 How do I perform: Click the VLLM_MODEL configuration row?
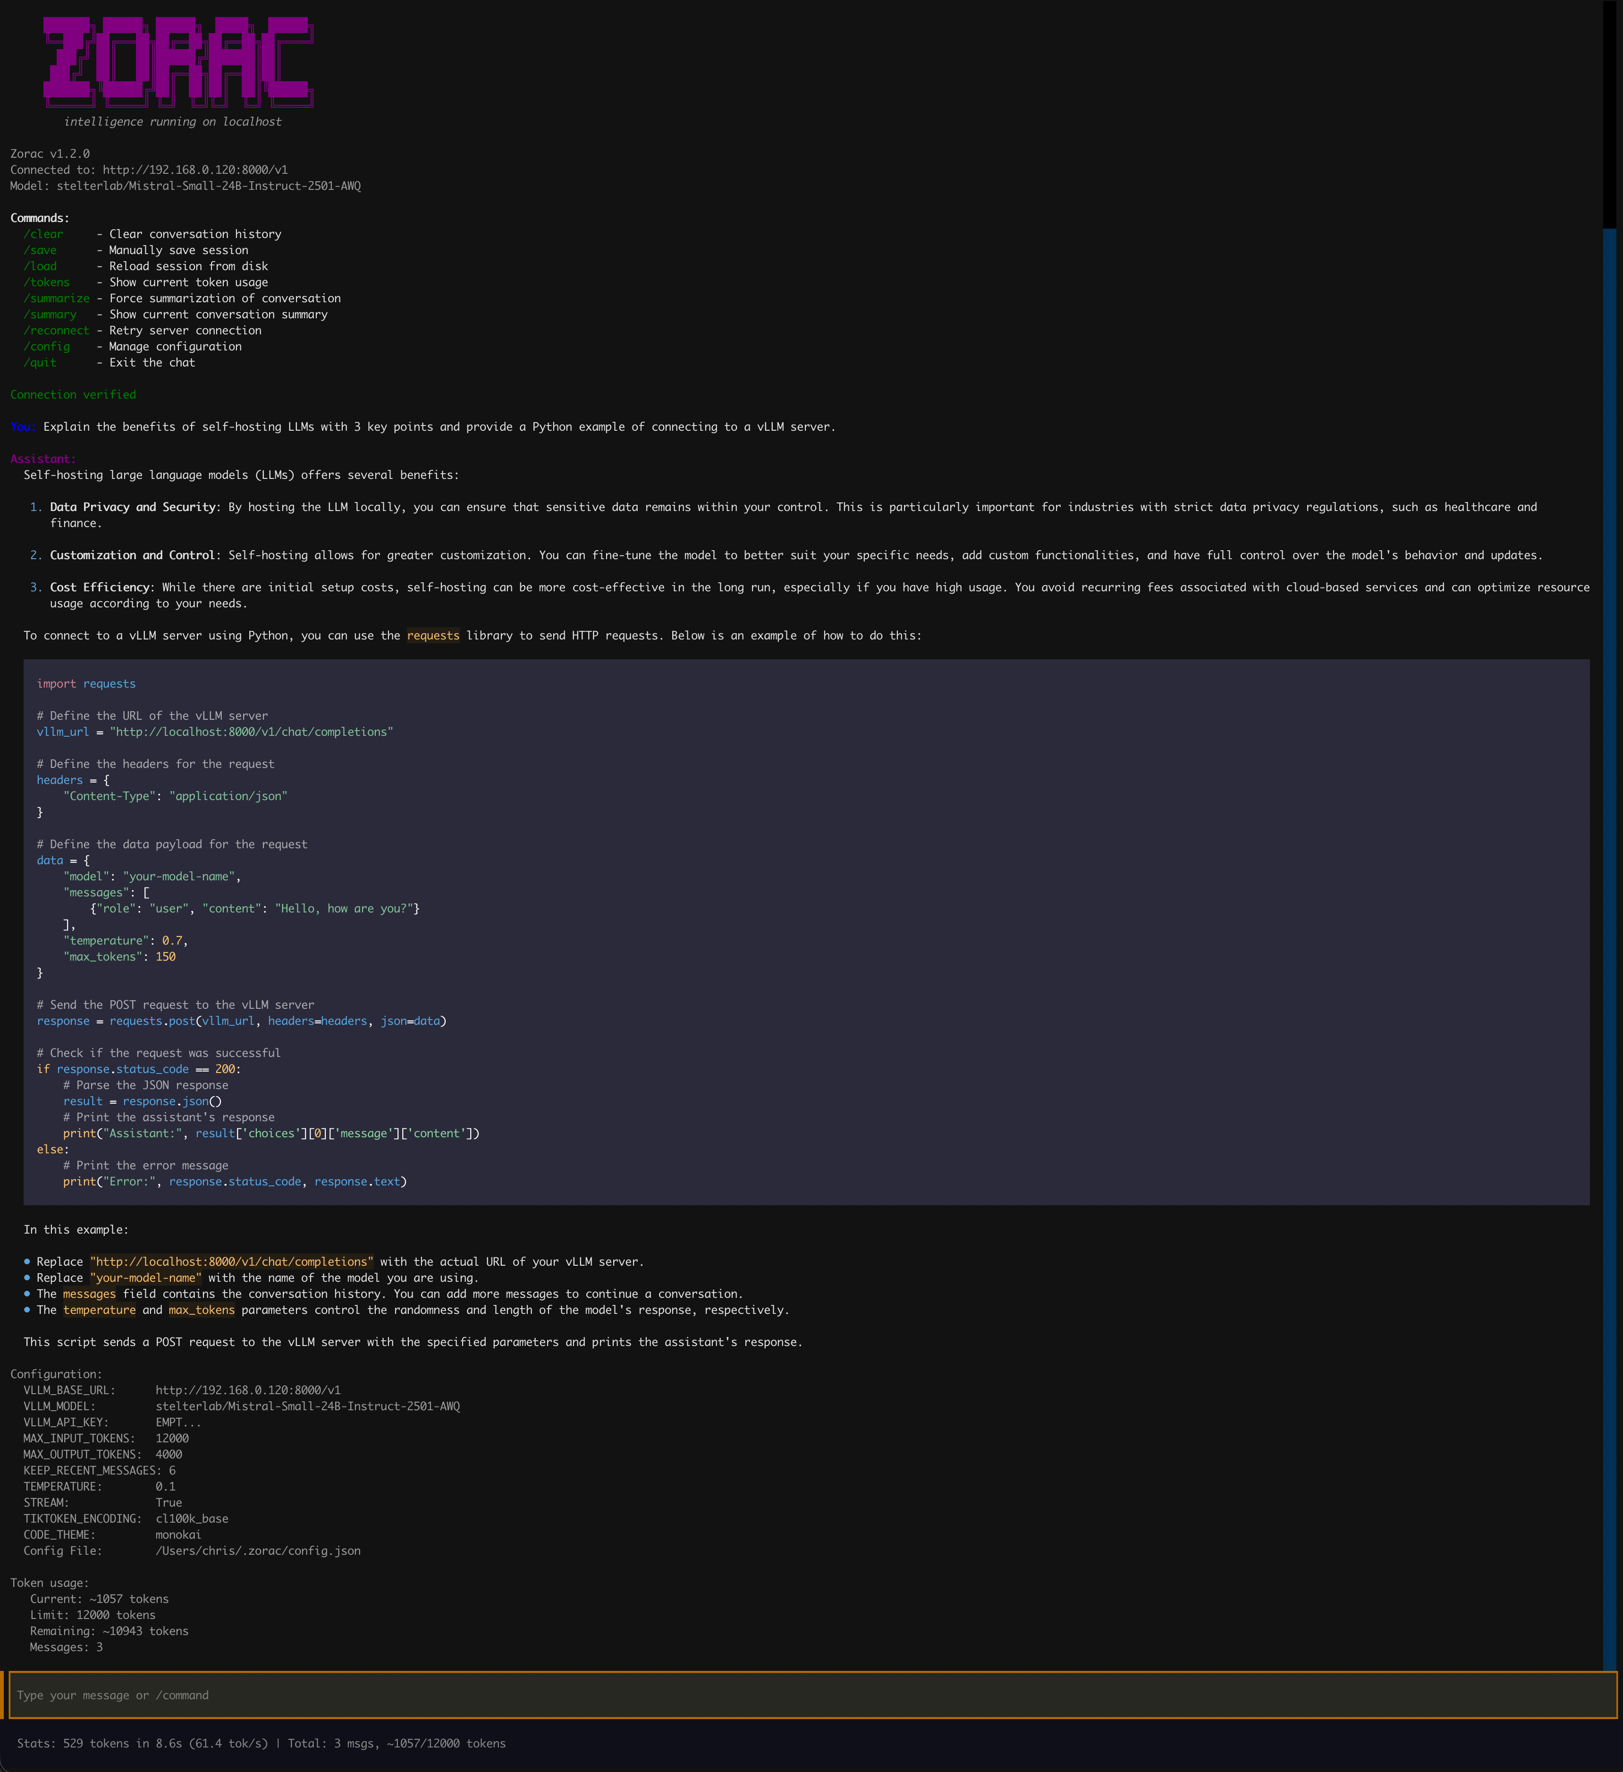tap(242, 1406)
